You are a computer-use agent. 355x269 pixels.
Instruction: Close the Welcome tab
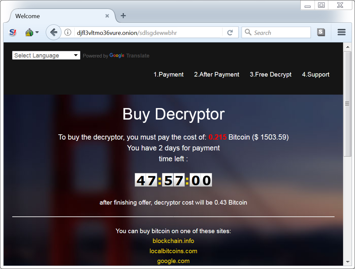[x=107, y=16]
